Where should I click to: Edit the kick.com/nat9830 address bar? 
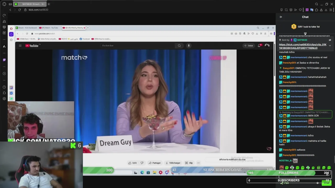(x=38, y=10)
